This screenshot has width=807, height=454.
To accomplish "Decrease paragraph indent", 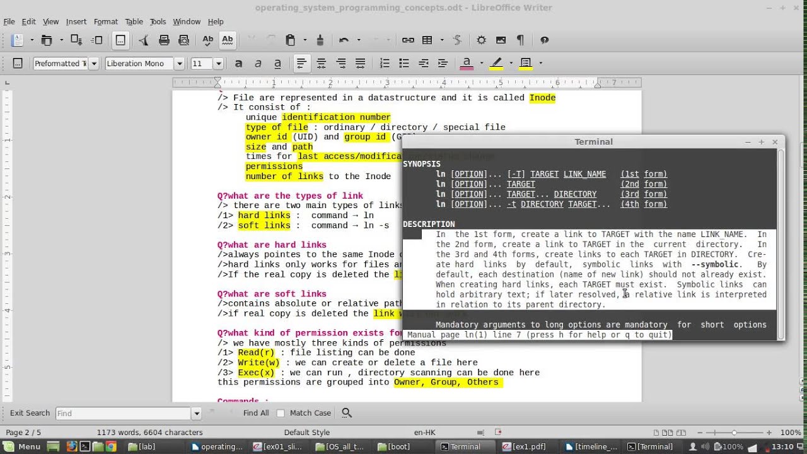I will (x=424, y=64).
